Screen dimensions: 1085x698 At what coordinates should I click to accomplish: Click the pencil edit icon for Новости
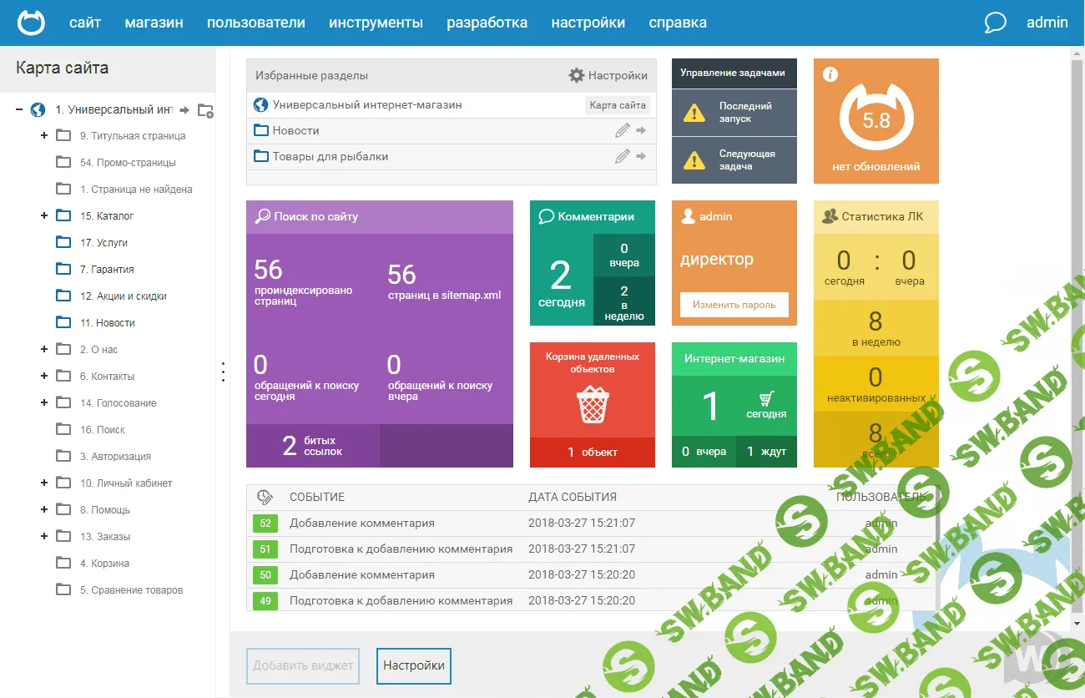(622, 130)
